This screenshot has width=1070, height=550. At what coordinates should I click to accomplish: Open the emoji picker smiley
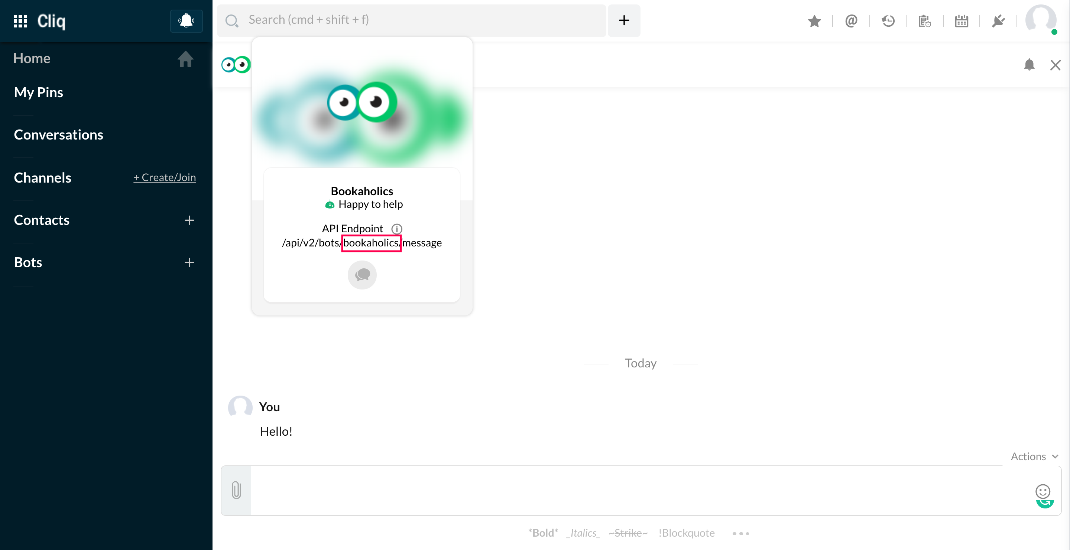[x=1043, y=491]
